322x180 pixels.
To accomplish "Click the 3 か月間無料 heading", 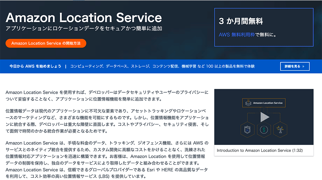I will (241, 21).
